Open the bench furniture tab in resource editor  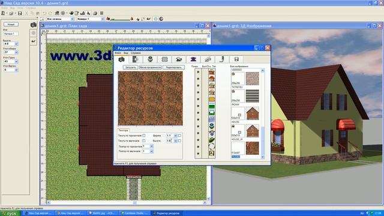pyautogui.click(x=179, y=59)
